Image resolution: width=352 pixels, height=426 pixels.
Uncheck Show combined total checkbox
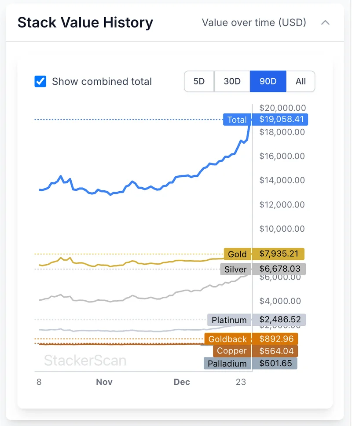(x=40, y=81)
